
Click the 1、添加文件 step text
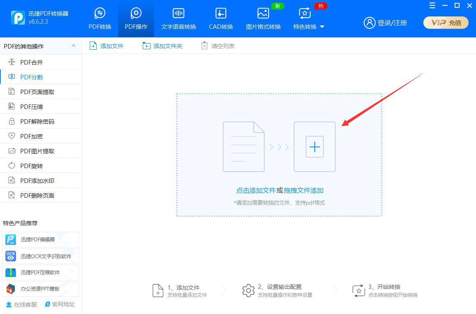[x=183, y=288]
